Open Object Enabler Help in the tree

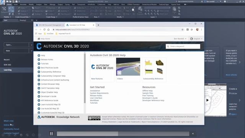coord(49,92)
